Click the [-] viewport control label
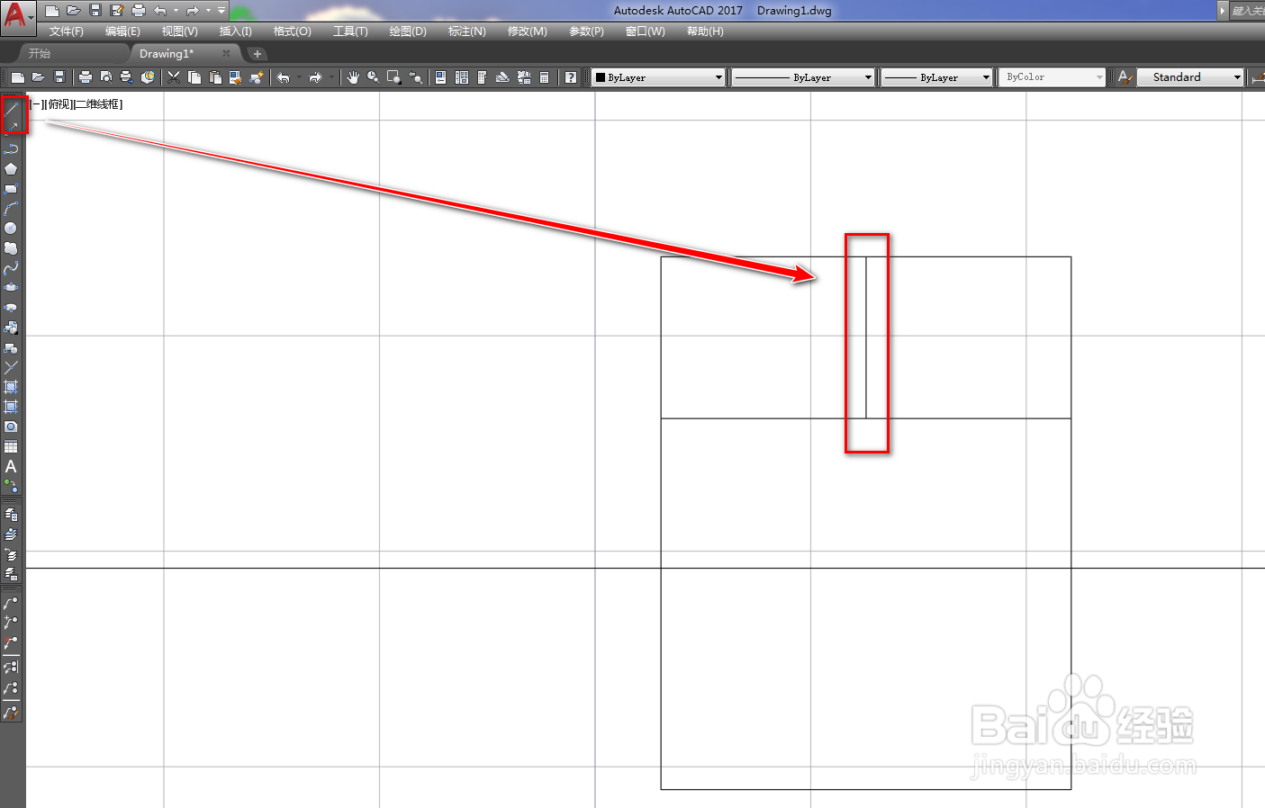Viewport: 1265px width, 808px height. click(x=36, y=104)
